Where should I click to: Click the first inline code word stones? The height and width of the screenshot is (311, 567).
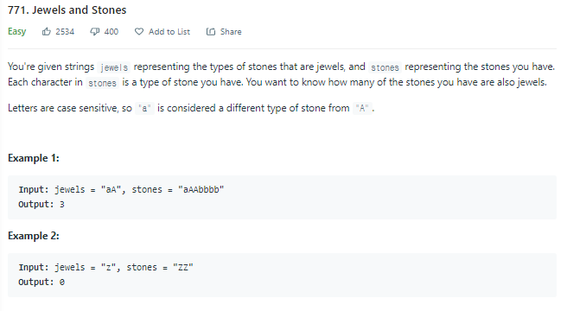point(385,67)
